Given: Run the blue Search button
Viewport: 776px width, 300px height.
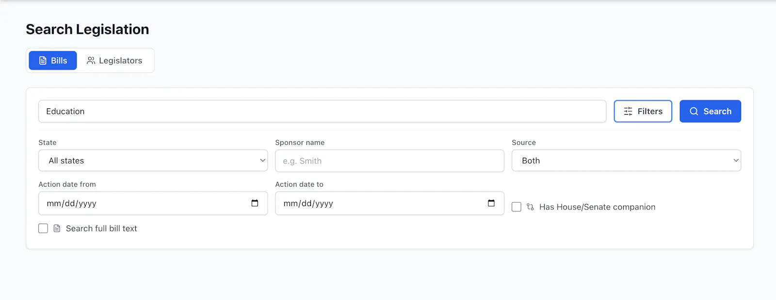Looking at the screenshot, I should click(710, 111).
